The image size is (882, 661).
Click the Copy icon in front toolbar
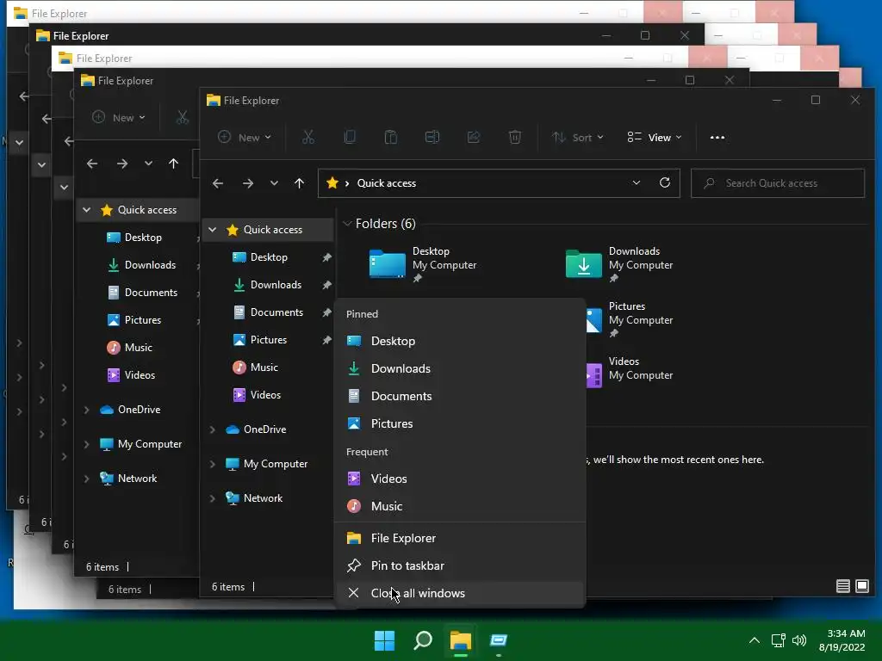(350, 137)
